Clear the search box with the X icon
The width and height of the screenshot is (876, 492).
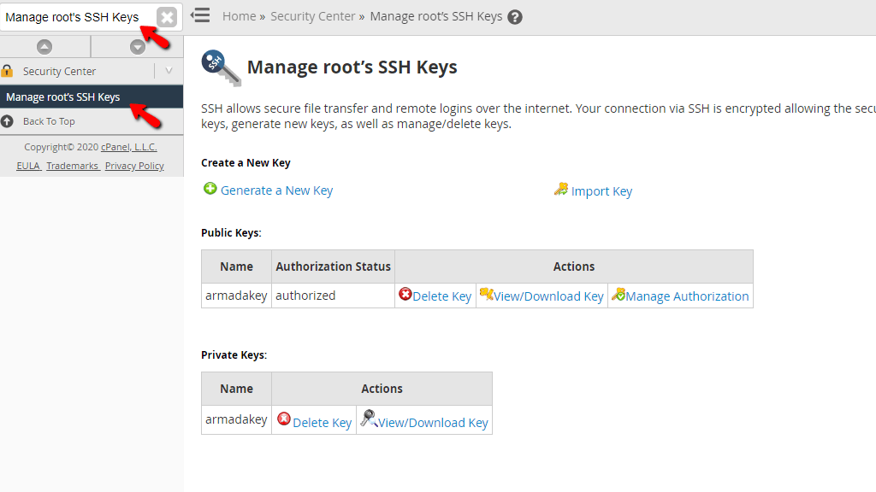[167, 17]
